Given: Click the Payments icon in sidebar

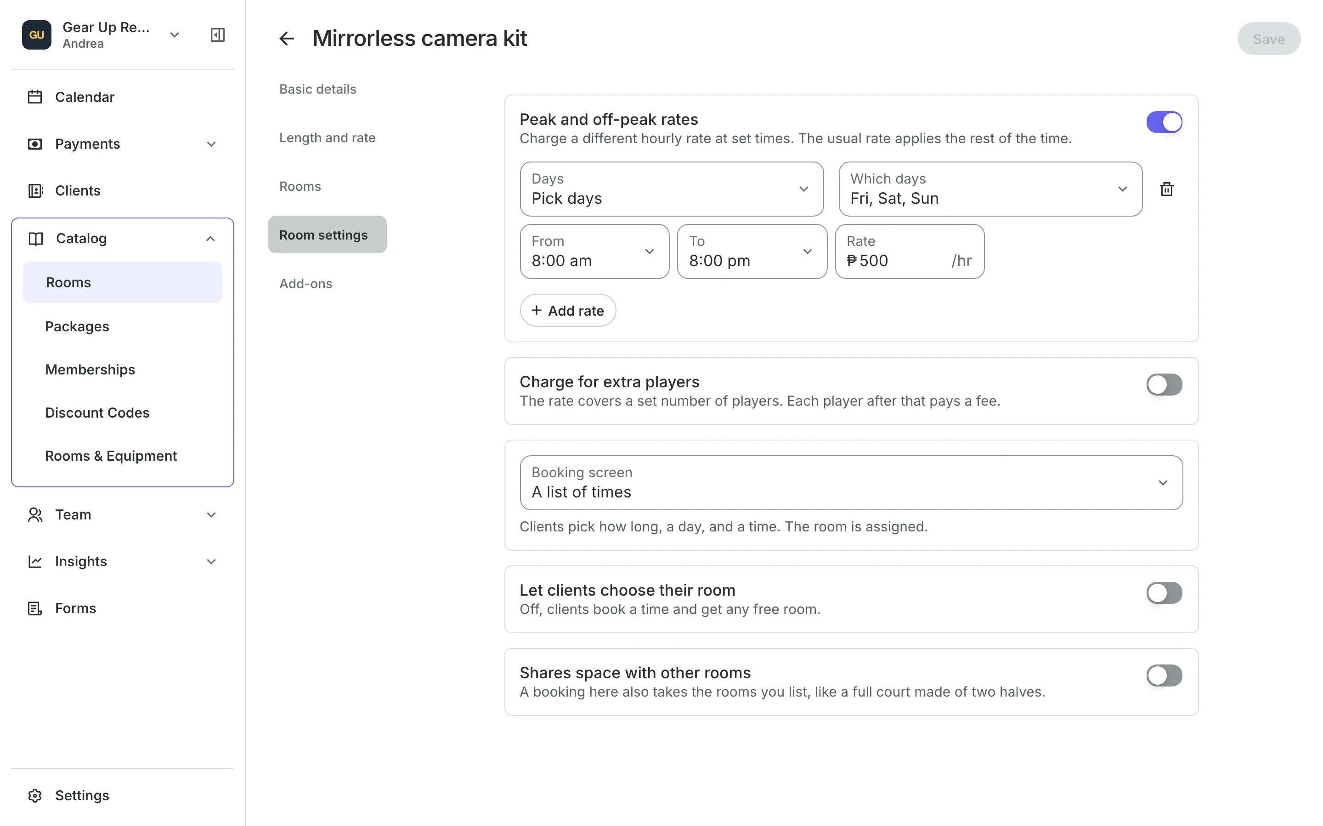Looking at the screenshot, I should (35, 144).
